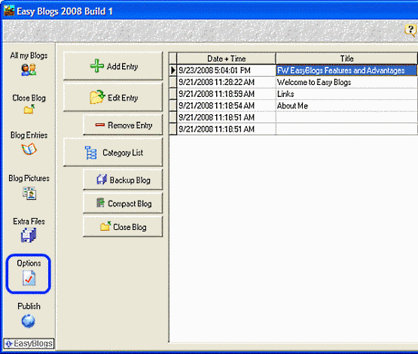Click the Backup Blog button
The width and height of the screenshot is (418, 354).
click(x=123, y=180)
